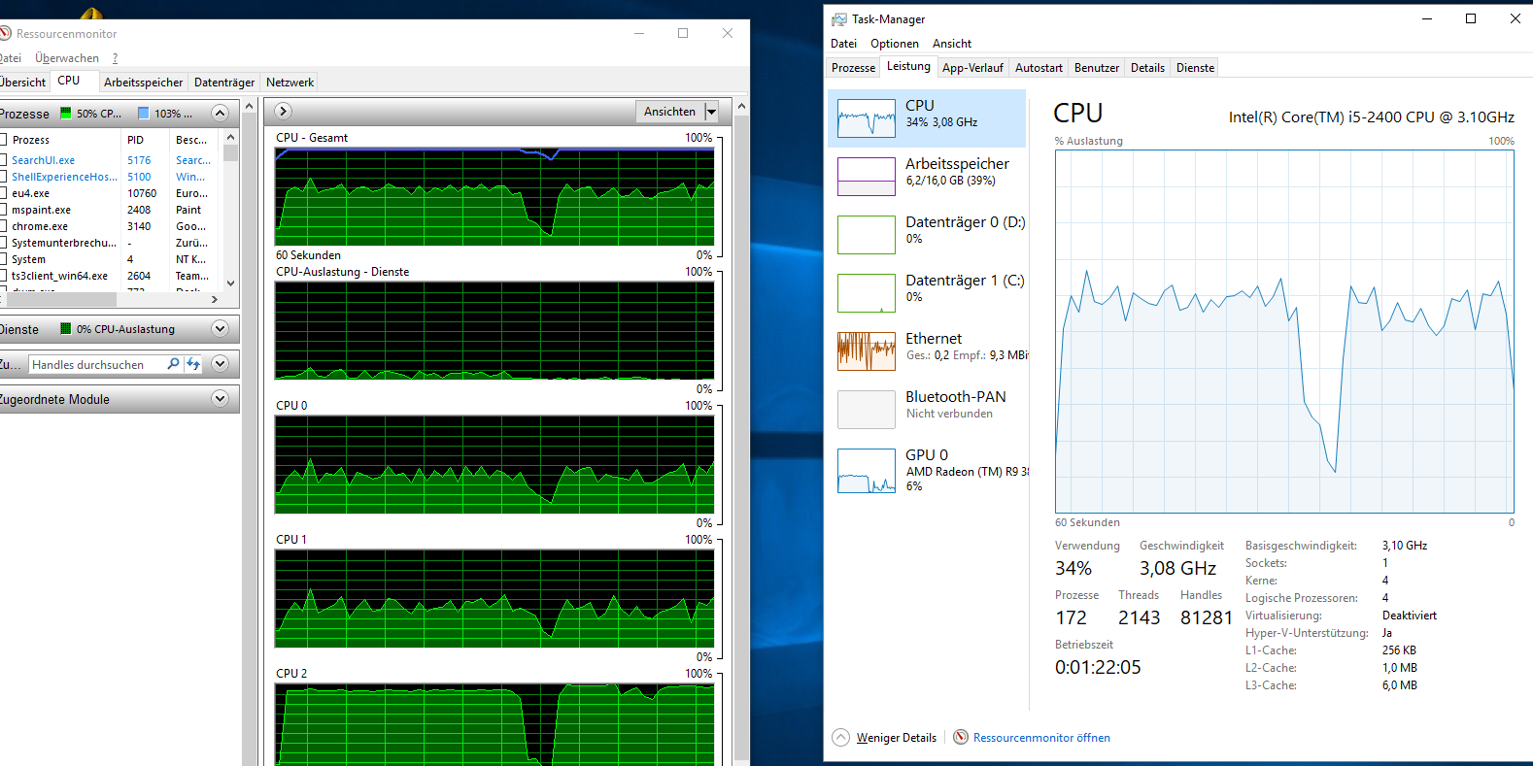This screenshot has height=766, width=1533.
Task: Select the CPU thumbnail in Task-Manager sidebar
Action: pos(867,118)
